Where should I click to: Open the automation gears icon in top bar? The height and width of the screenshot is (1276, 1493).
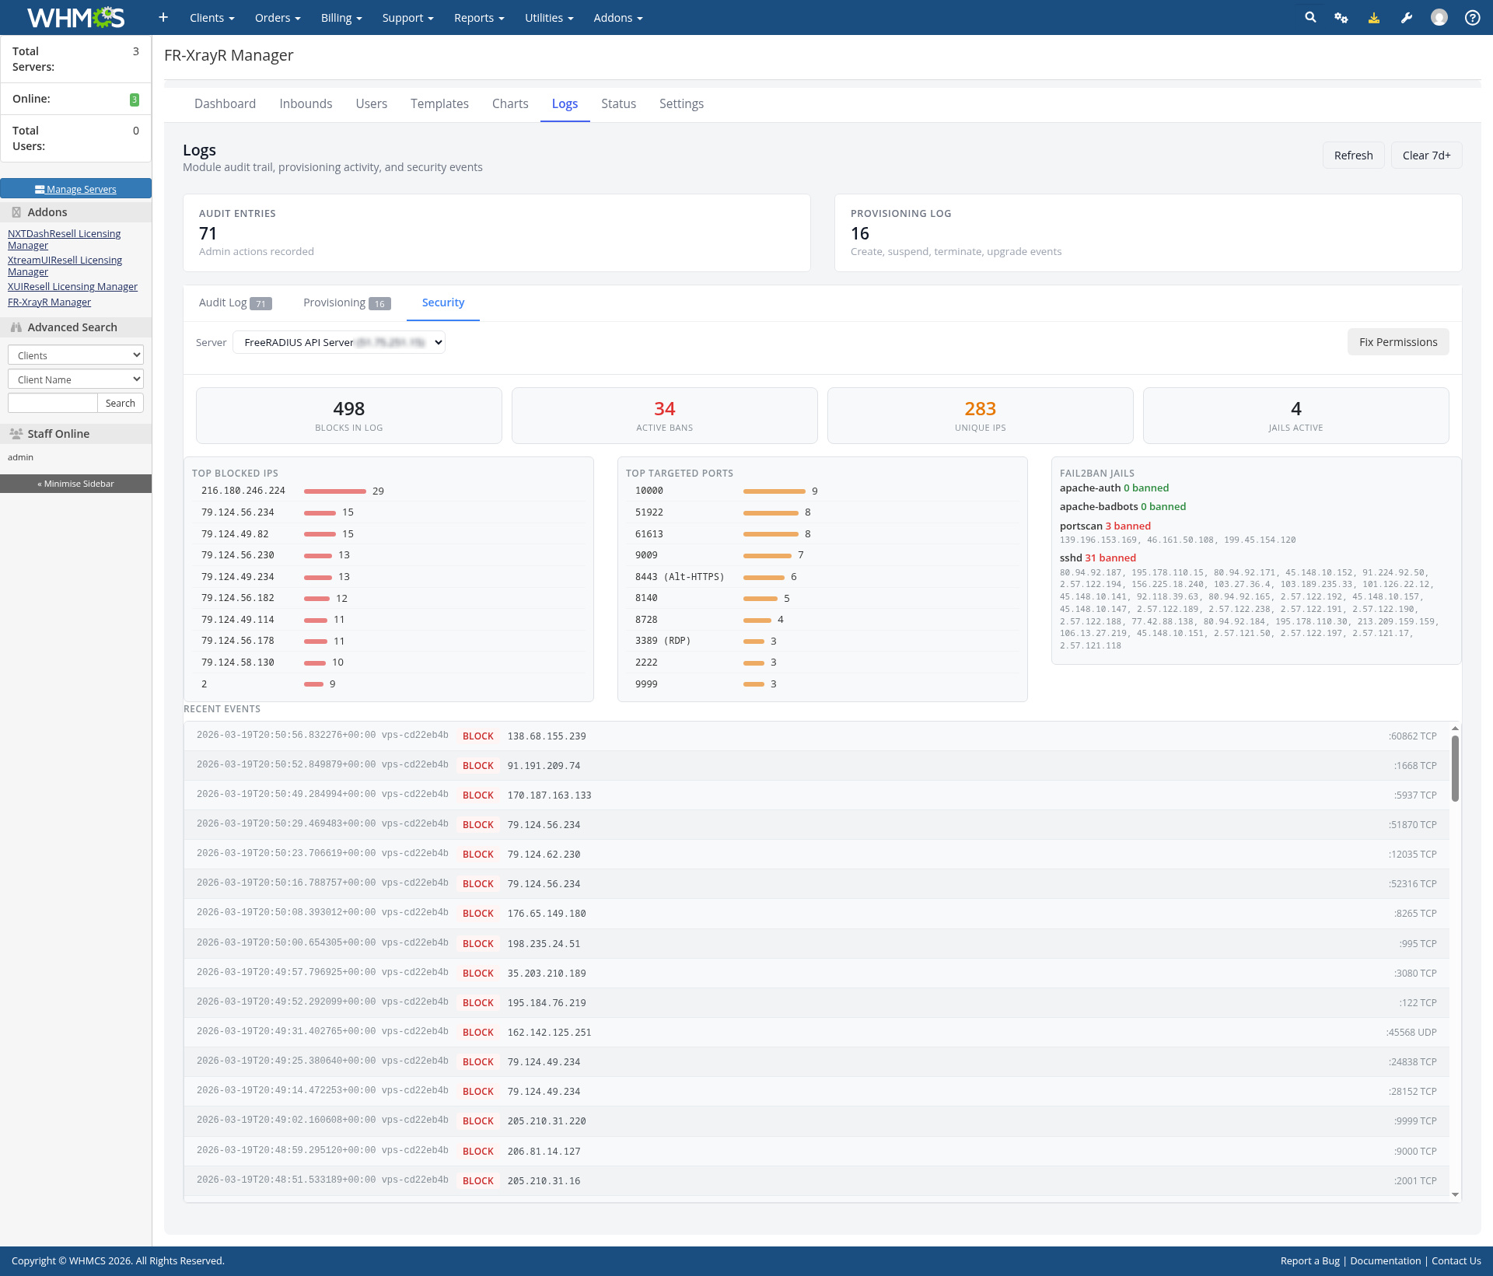(1341, 17)
